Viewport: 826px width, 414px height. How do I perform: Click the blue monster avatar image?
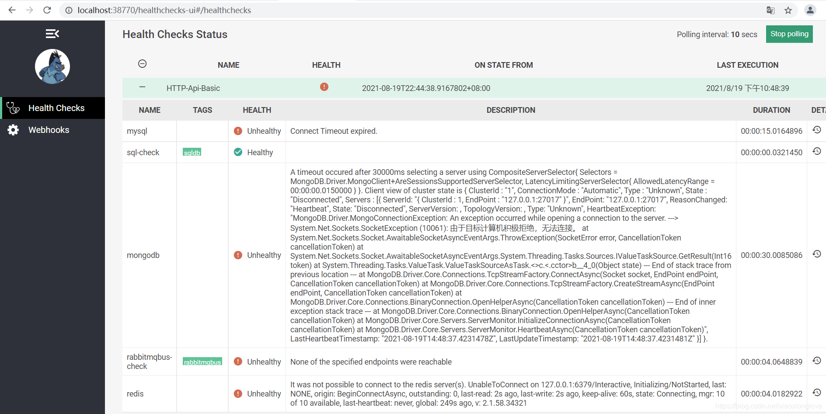(52, 66)
